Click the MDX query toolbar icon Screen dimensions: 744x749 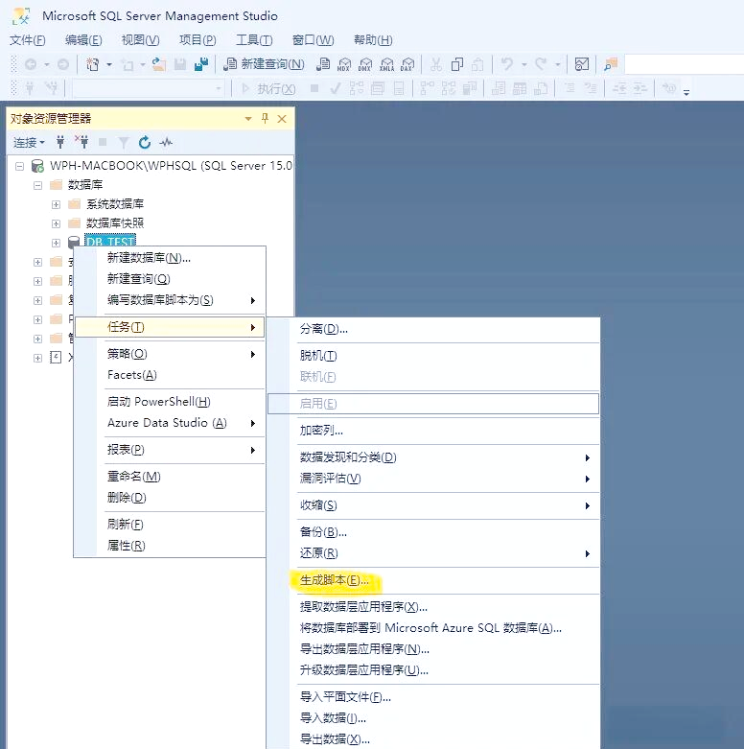coord(344,64)
